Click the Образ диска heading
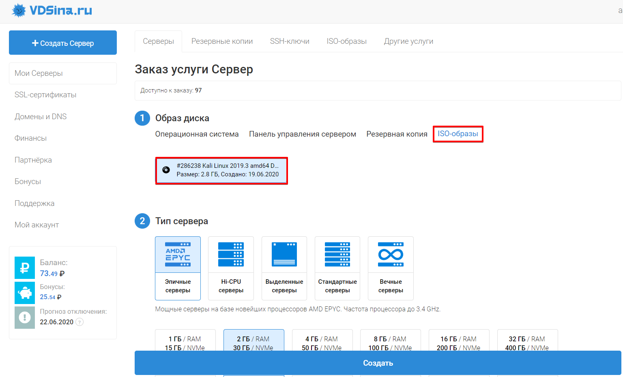 [x=182, y=118]
